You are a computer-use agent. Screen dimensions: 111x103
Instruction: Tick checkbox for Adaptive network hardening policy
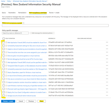tap(4, 49)
